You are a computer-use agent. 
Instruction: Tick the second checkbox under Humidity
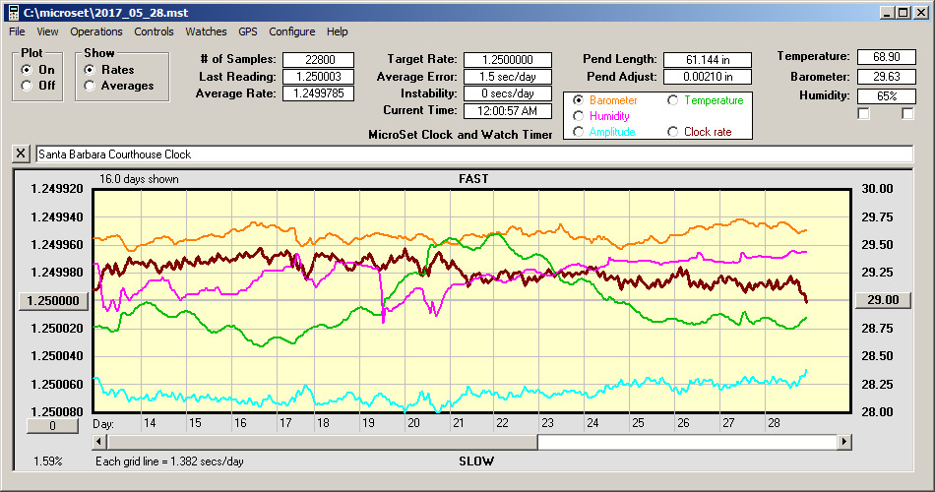(907, 114)
